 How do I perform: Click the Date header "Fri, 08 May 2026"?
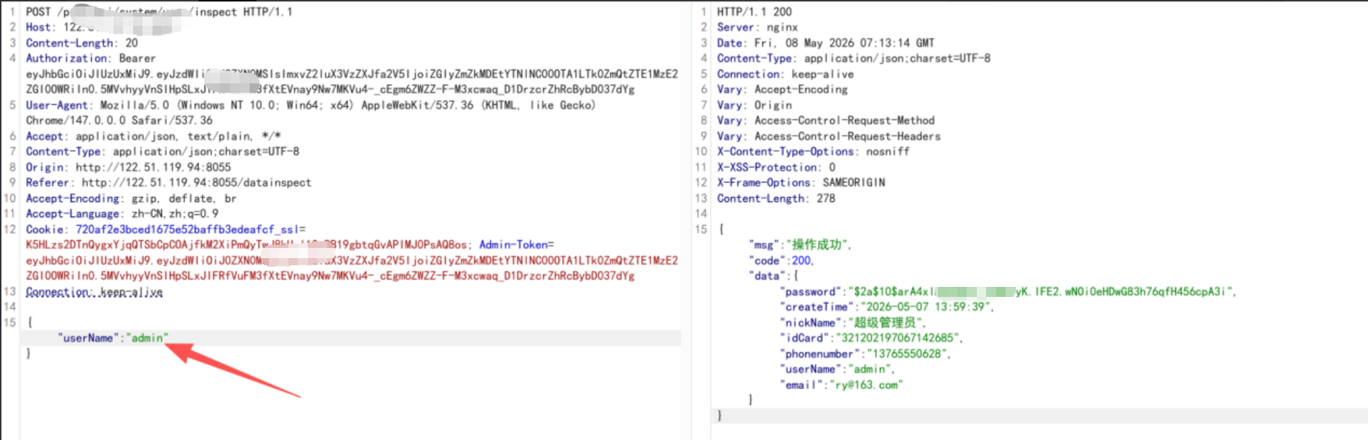pyautogui.click(x=826, y=43)
